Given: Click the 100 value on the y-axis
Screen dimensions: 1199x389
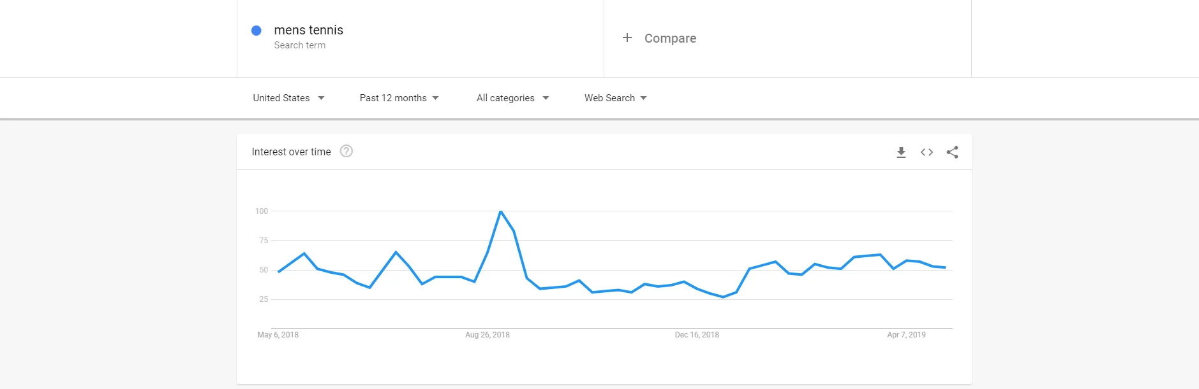Looking at the screenshot, I should coord(262,211).
